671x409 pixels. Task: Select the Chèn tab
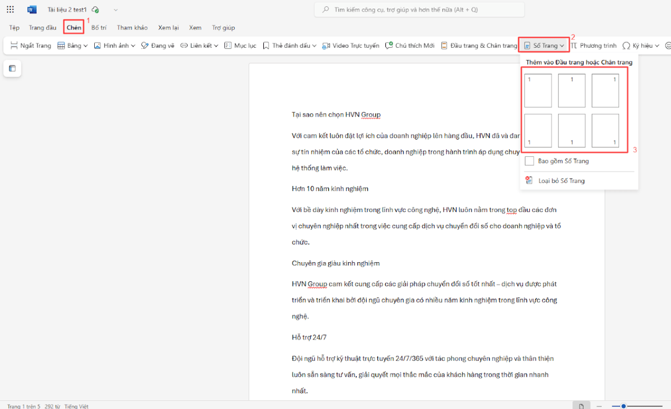pos(74,27)
